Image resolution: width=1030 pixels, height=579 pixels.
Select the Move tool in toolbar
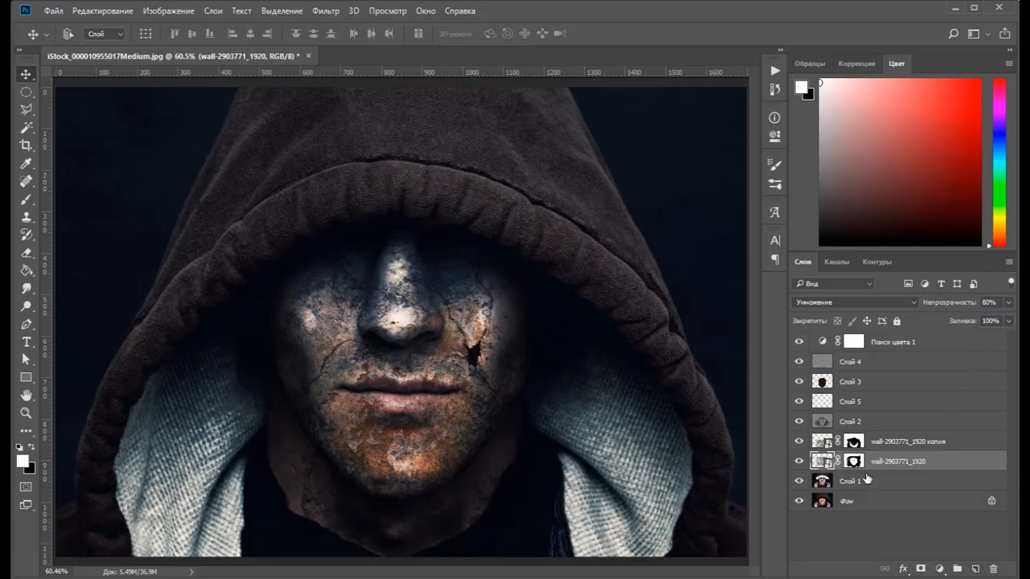(x=26, y=74)
